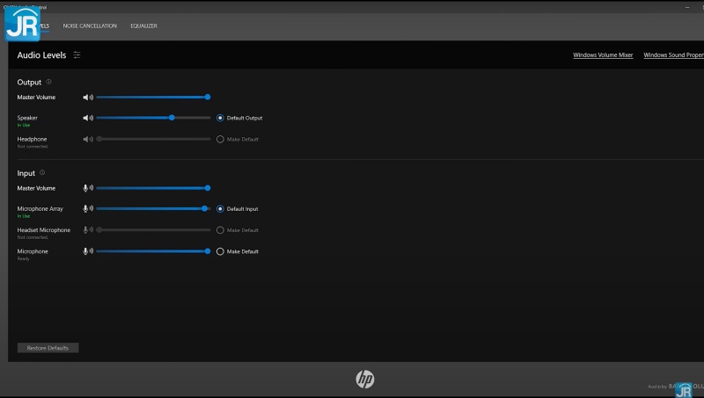Mute the Microphone device icon

pos(87,251)
